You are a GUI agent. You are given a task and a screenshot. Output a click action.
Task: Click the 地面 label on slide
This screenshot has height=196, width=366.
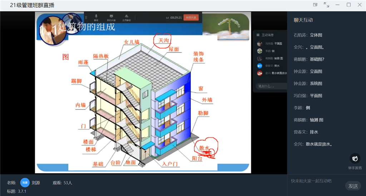coord(130,163)
